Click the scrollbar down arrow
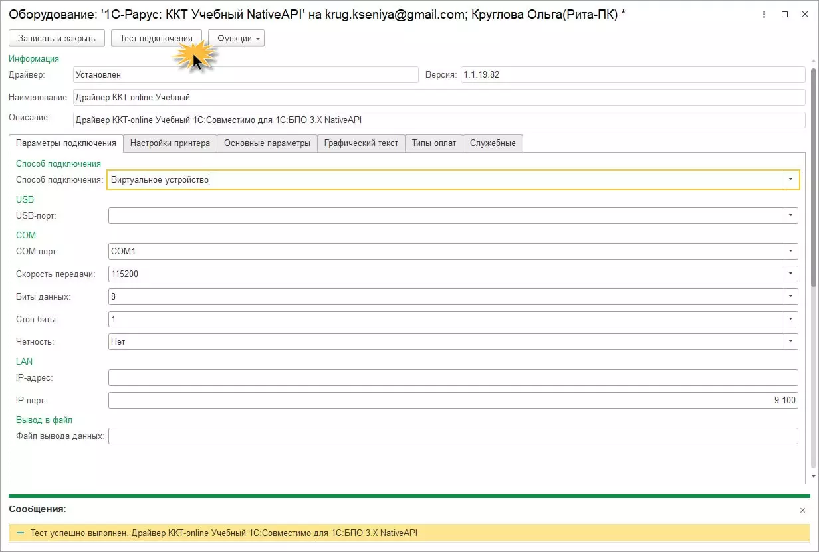 tap(813, 476)
